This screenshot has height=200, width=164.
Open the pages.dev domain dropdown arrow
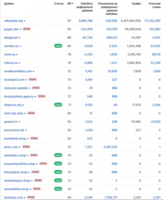(x=20, y=29)
